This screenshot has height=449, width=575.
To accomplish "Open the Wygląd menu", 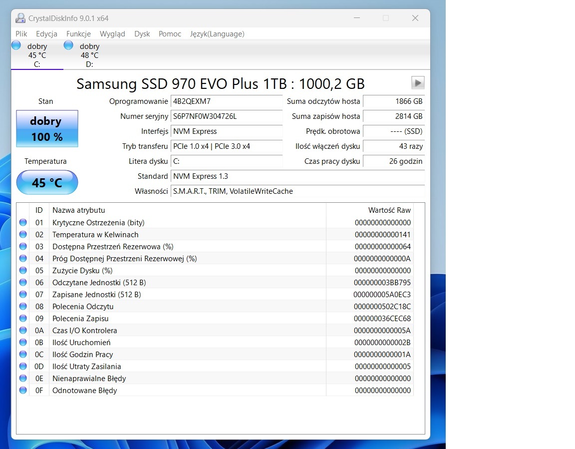I will (x=112, y=34).
